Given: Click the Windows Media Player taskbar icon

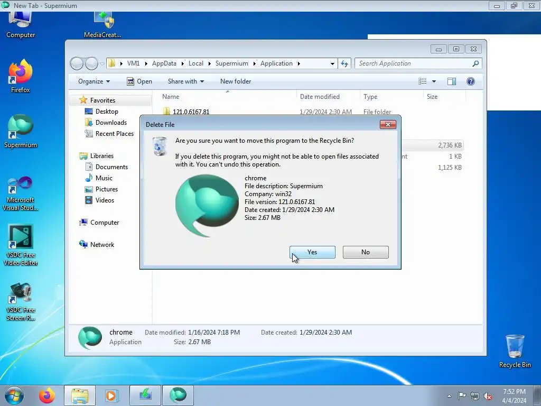Looking at the screenshot, I should click(x=111, y=395).
